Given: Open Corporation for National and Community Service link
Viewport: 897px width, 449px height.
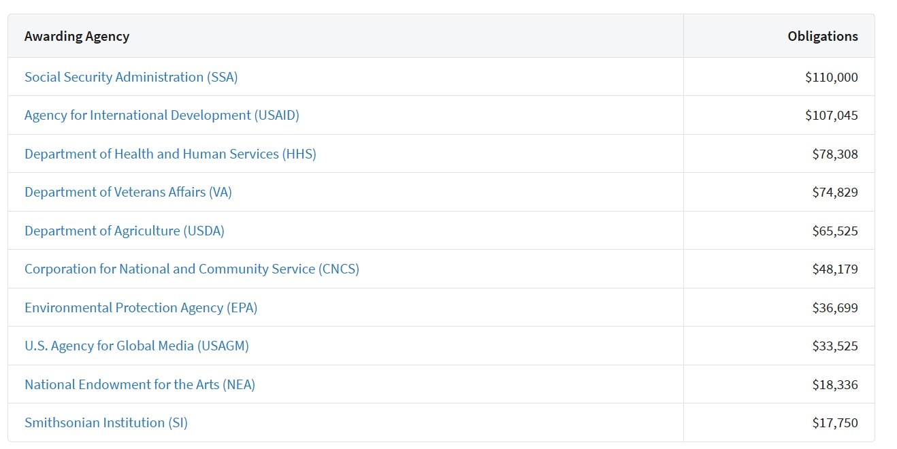Looking at the screenshot, I should [192, 269].
